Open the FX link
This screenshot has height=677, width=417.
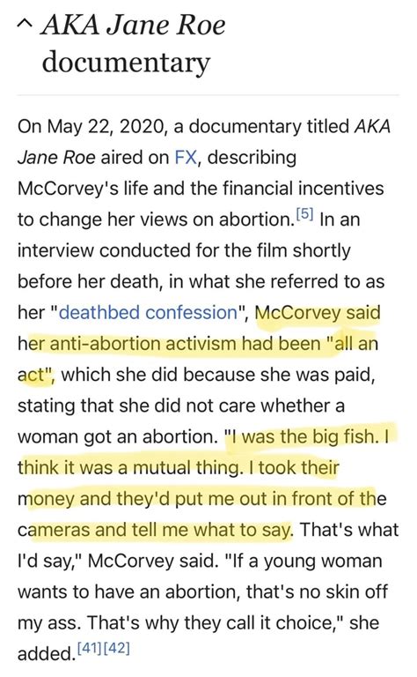coord(186,157)
